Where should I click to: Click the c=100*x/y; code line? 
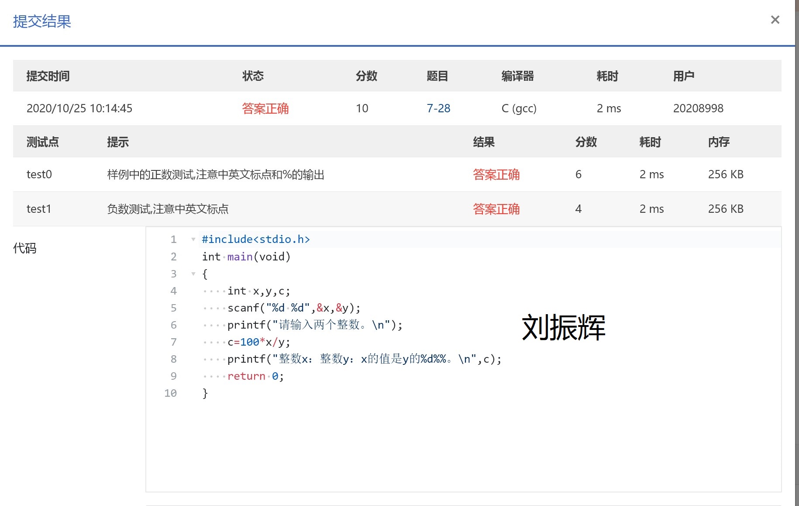point(259,342)
